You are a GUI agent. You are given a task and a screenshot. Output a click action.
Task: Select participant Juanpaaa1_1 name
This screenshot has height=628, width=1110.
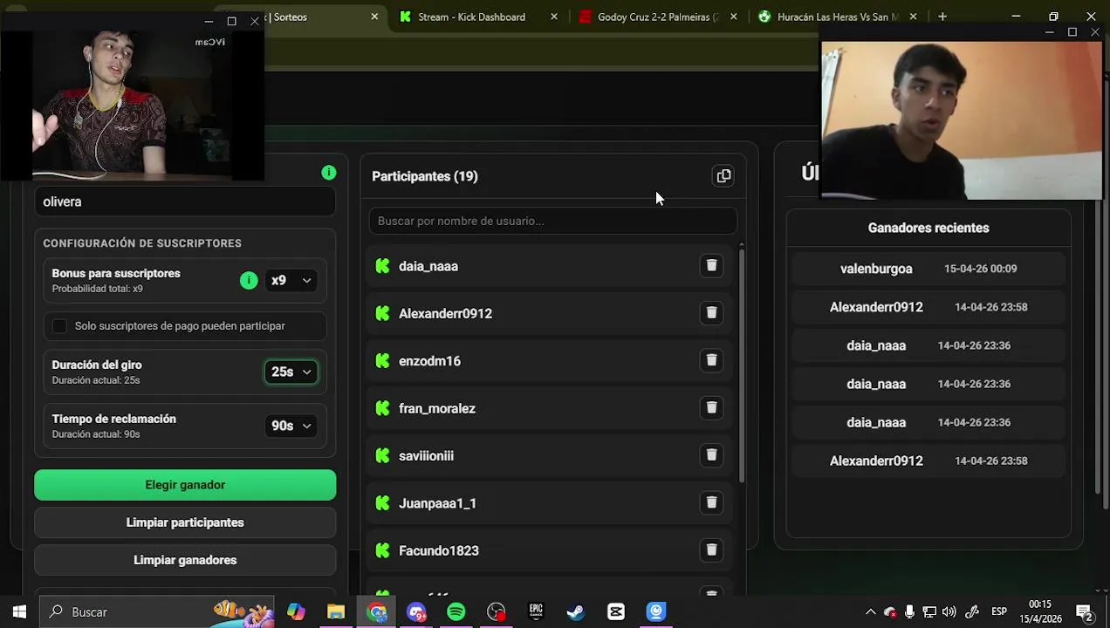coord(437,503)
